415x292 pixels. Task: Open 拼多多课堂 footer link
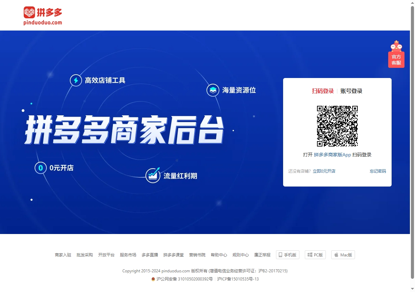click(174, 255)
